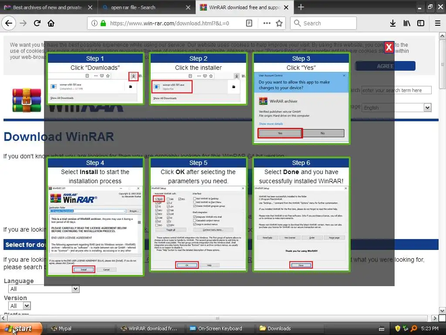
Task: Close the 'Best archives' tab
Action: point(90,7)
